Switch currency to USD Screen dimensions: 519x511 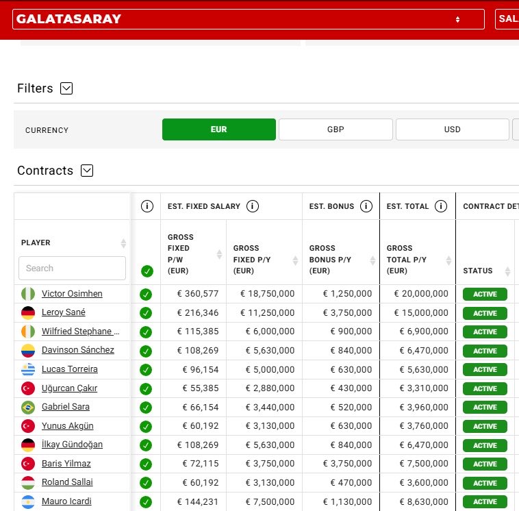point(452,129)
